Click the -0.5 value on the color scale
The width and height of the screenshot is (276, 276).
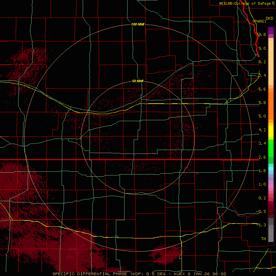coord(261,212)
